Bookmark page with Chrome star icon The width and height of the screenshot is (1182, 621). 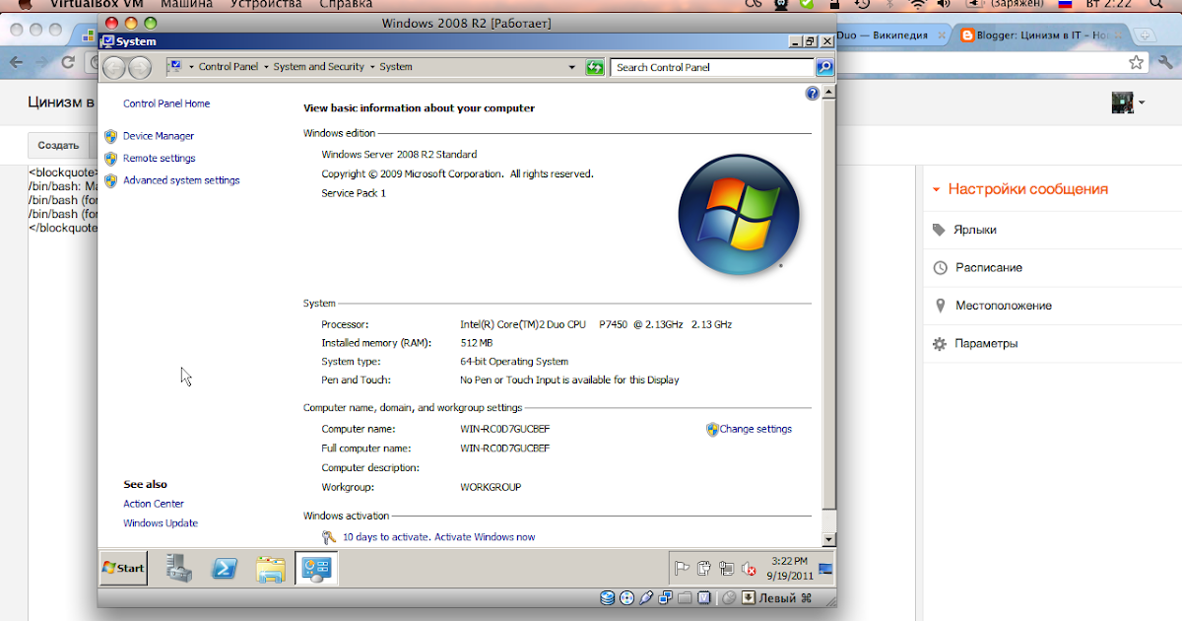point(1137,62)
